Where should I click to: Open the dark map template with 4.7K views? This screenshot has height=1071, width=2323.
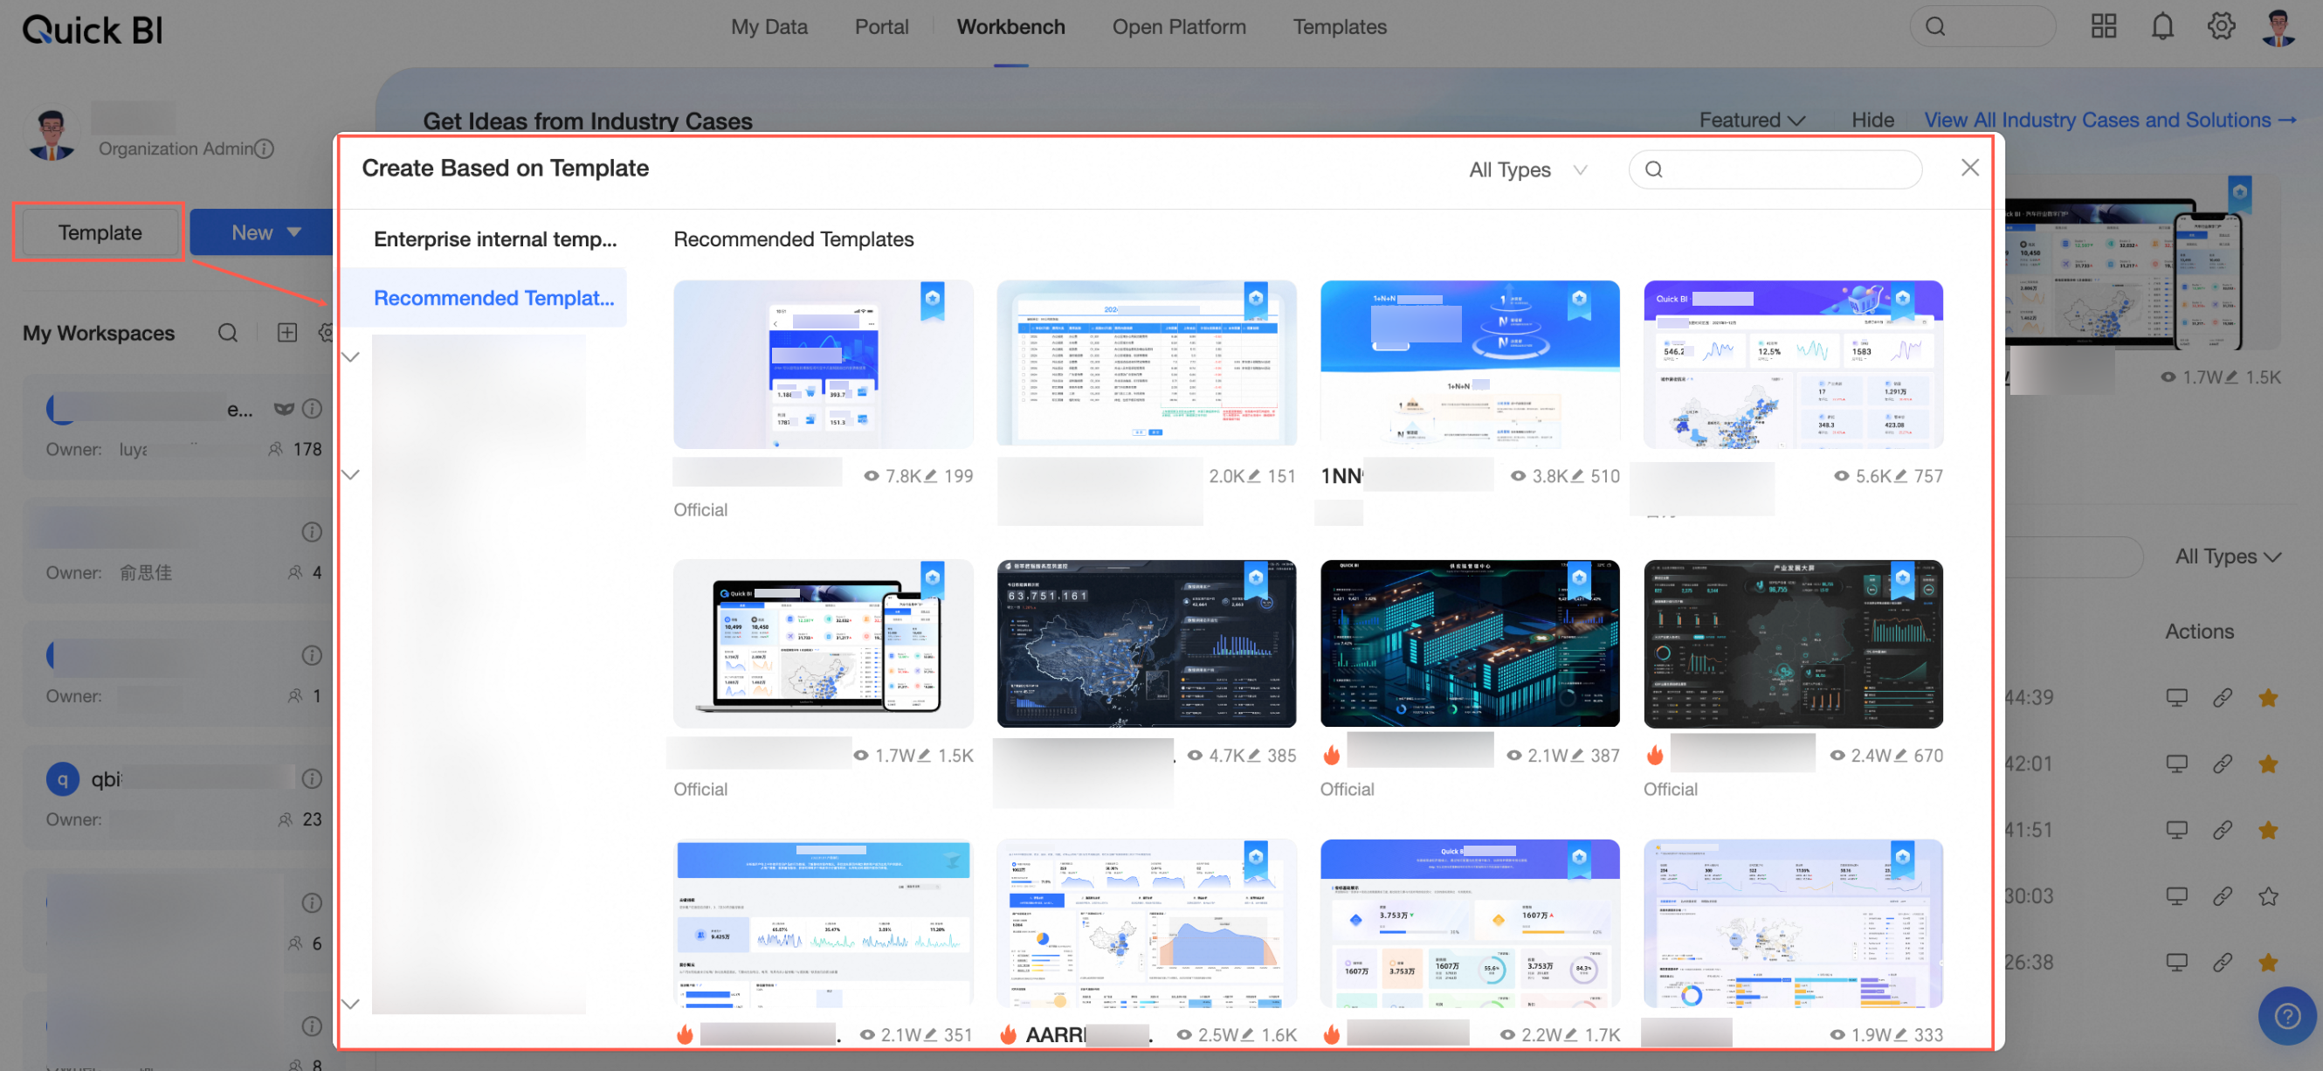pos(1146,644)
